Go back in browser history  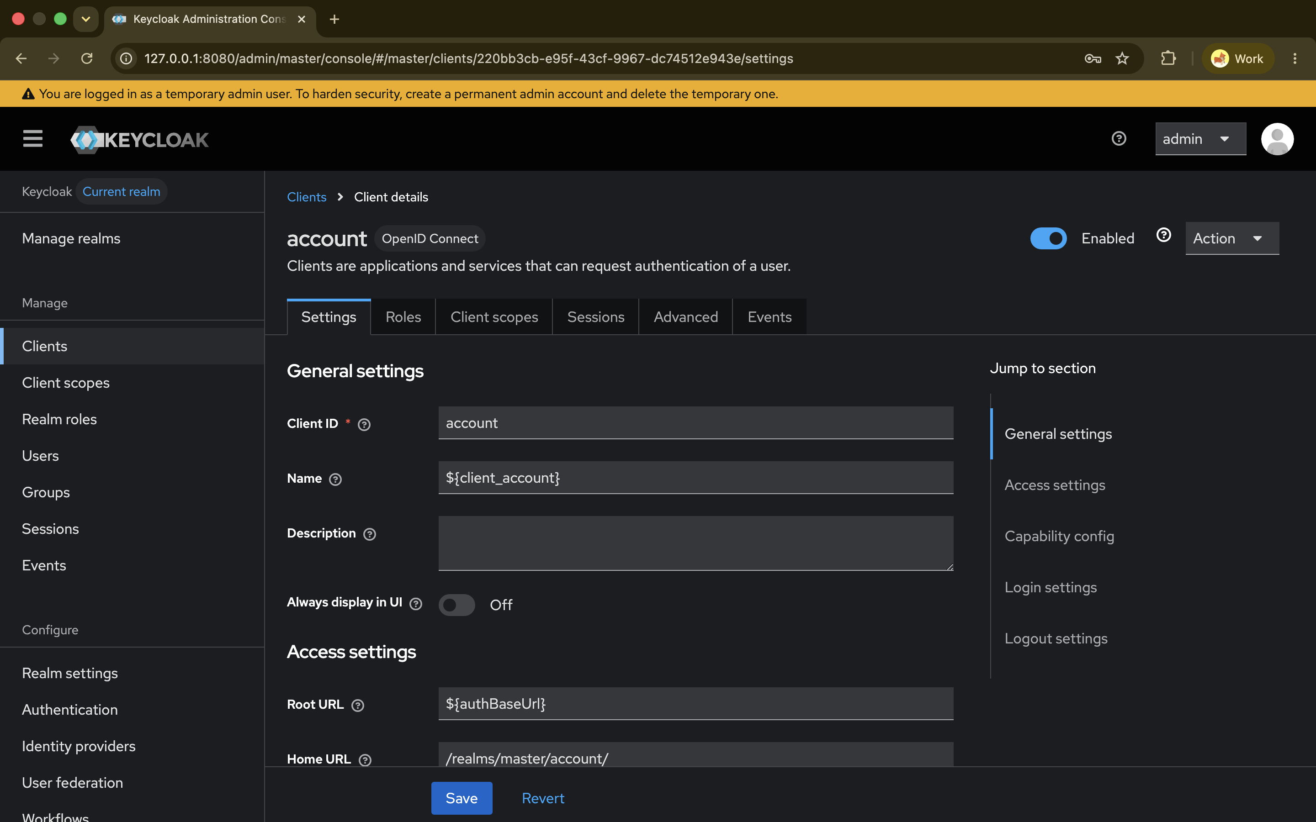click(x=21, y=58)
